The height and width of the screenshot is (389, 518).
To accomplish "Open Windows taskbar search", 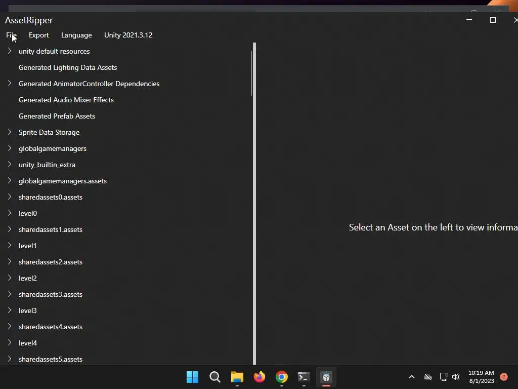I will pyautogui.click(x=214, y=377).
